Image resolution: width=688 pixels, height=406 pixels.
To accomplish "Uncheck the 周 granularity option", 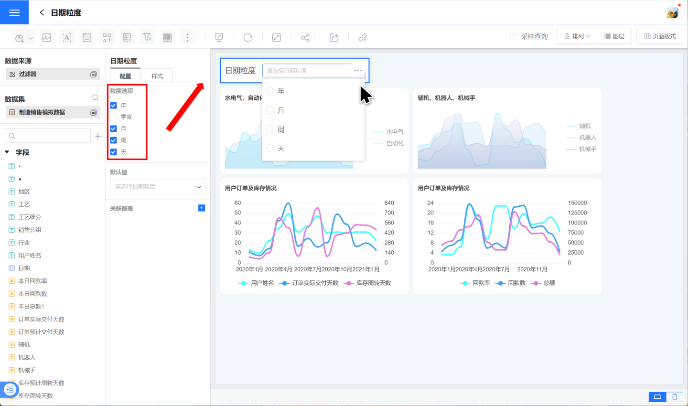I will coord(114,140).
